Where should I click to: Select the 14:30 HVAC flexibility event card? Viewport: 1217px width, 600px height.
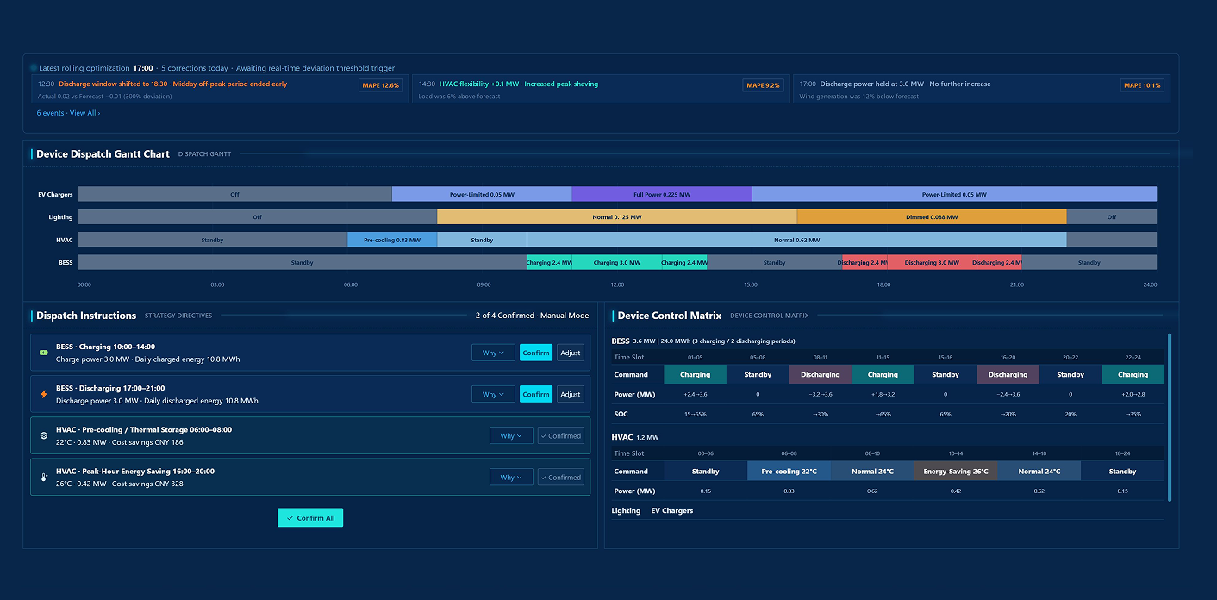click(601, 90)
